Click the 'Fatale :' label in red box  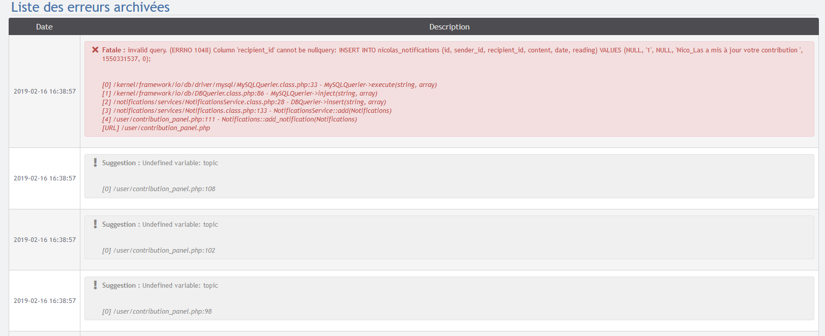coord(113,50)
